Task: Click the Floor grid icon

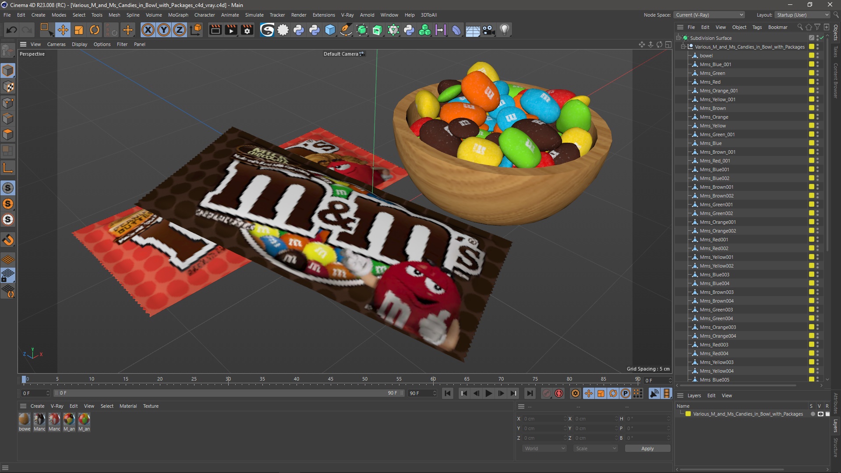Action: click(473, 30)
